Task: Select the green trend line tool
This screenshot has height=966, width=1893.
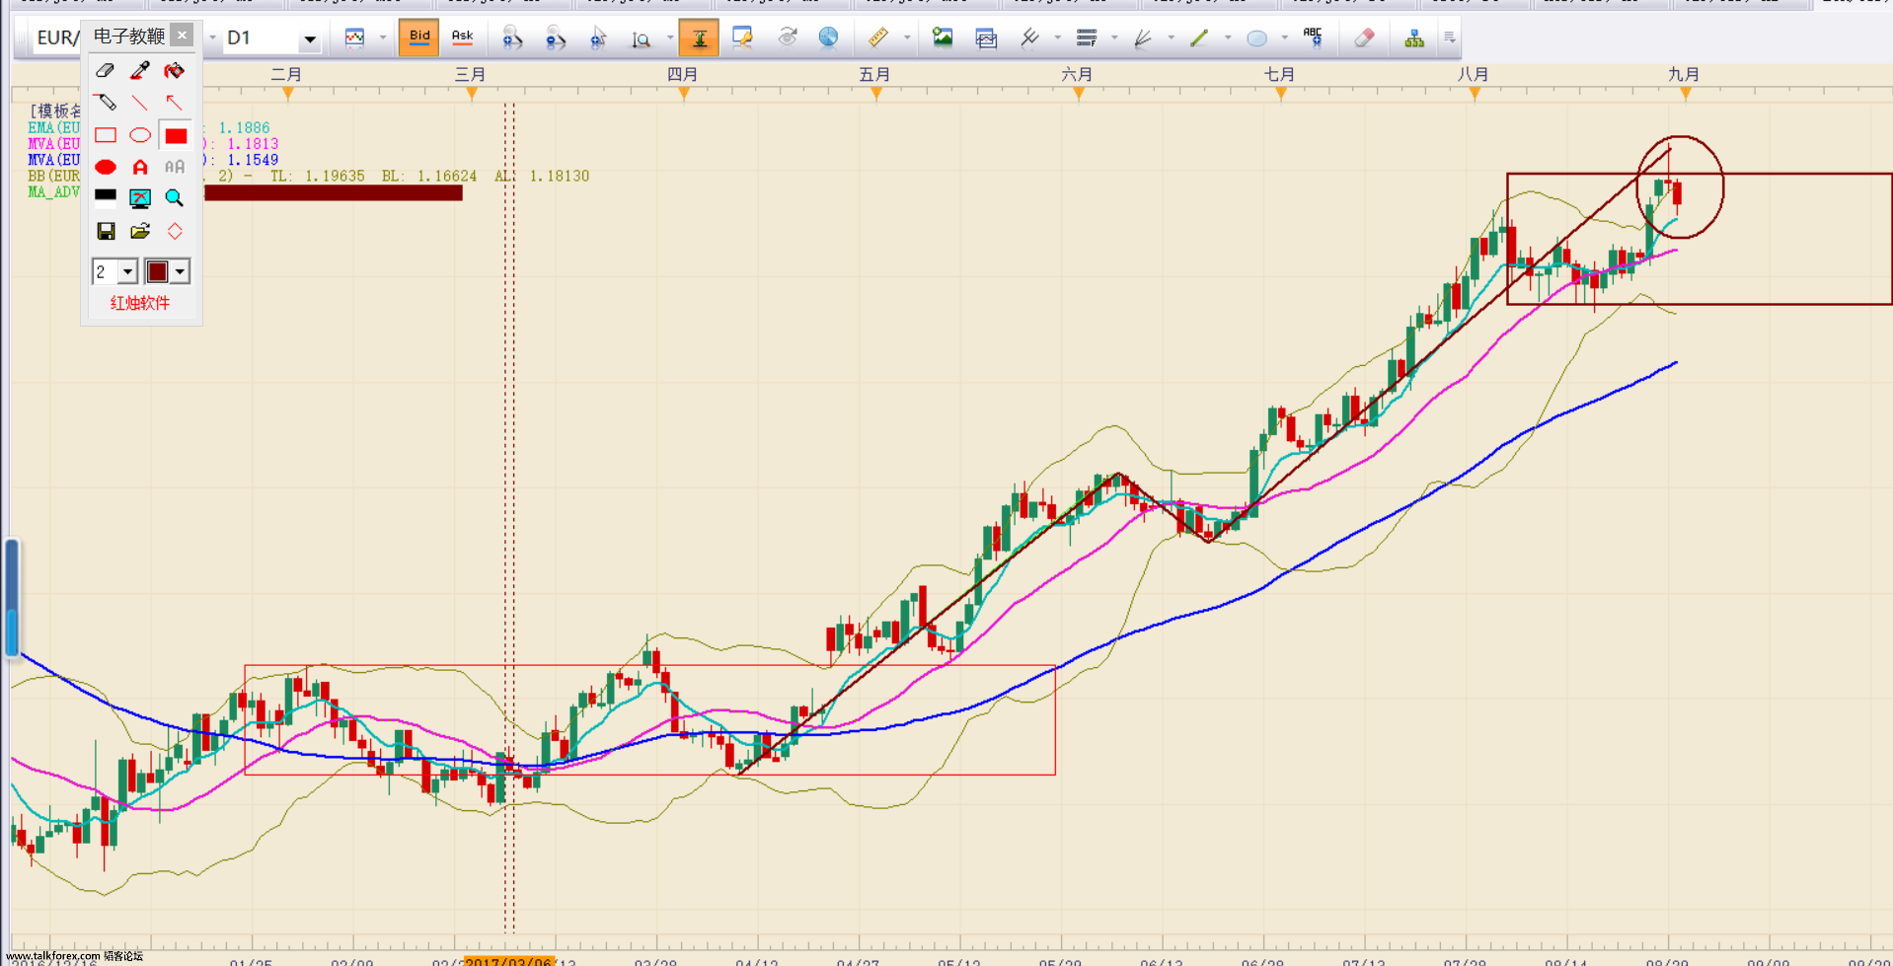Action: click(x=1199, y=37)
